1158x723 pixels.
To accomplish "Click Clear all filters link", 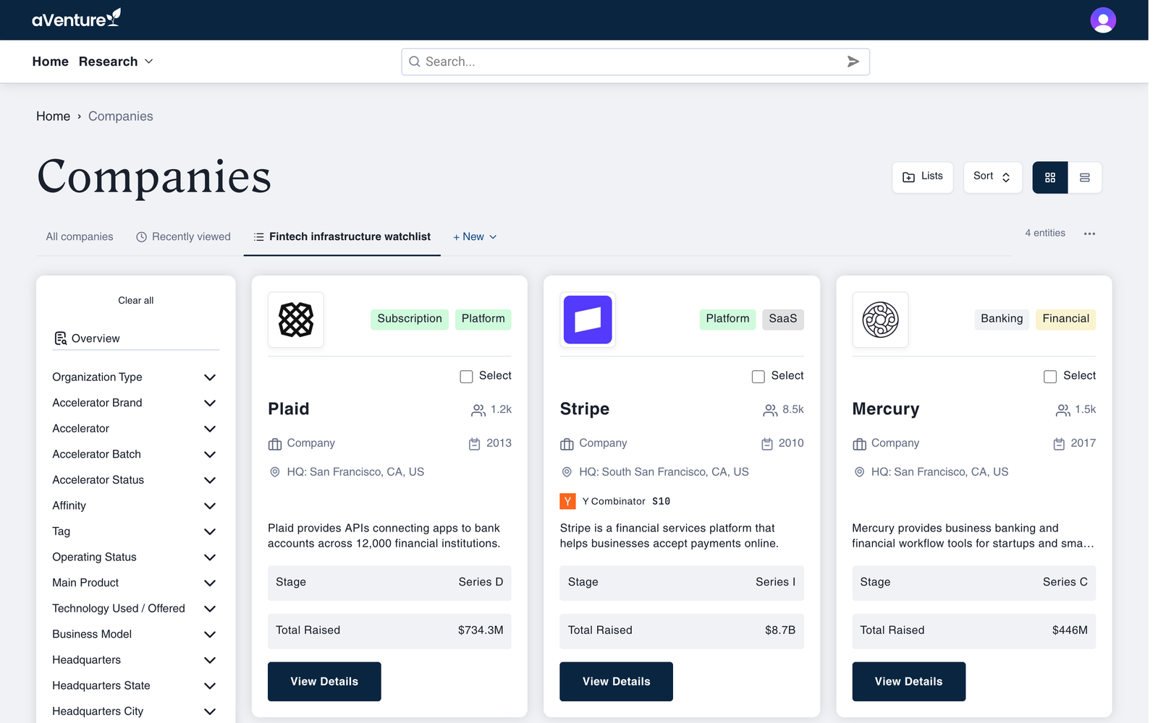I will (x=136, y=300).
